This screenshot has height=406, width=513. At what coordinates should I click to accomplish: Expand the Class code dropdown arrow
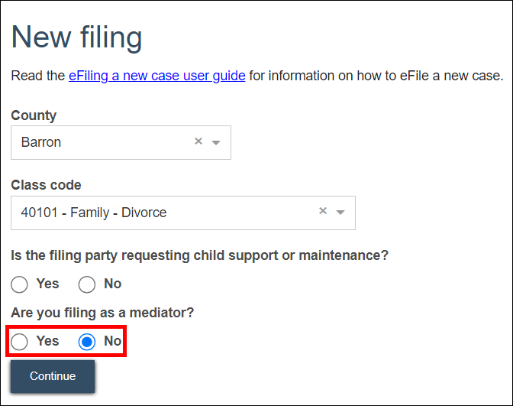coord(340,213)
